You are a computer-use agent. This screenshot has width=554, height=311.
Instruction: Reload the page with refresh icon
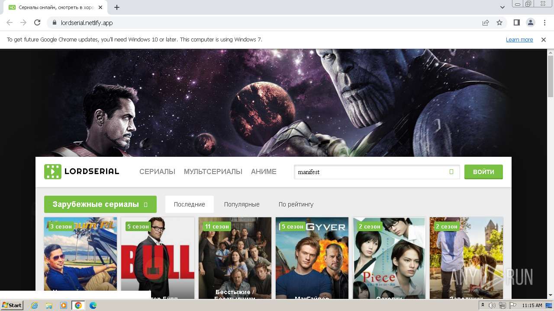pyautogui.click(x=37, y=22)
